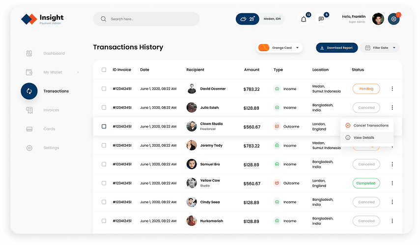This screenshot has height=245, width=420.
Task: Click the orange card color swatch
Action: (x=264, y=48)
